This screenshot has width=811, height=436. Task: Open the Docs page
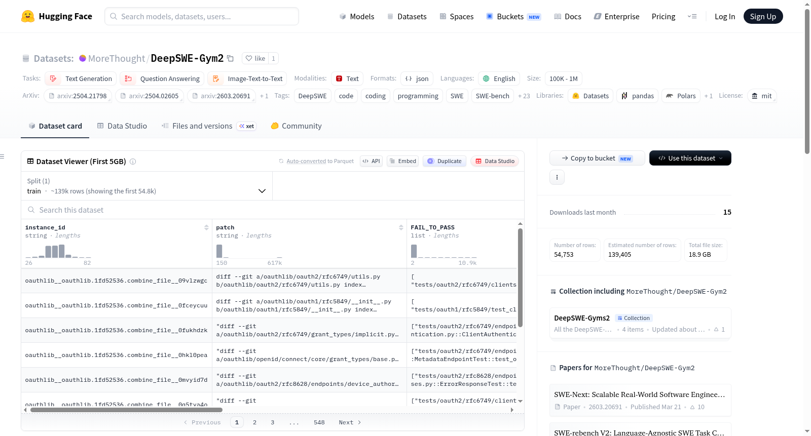(567, 16)
